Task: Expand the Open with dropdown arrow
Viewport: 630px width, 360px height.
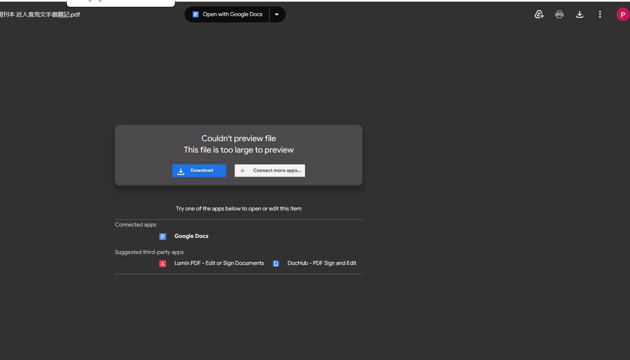Action: pos(277,14)
